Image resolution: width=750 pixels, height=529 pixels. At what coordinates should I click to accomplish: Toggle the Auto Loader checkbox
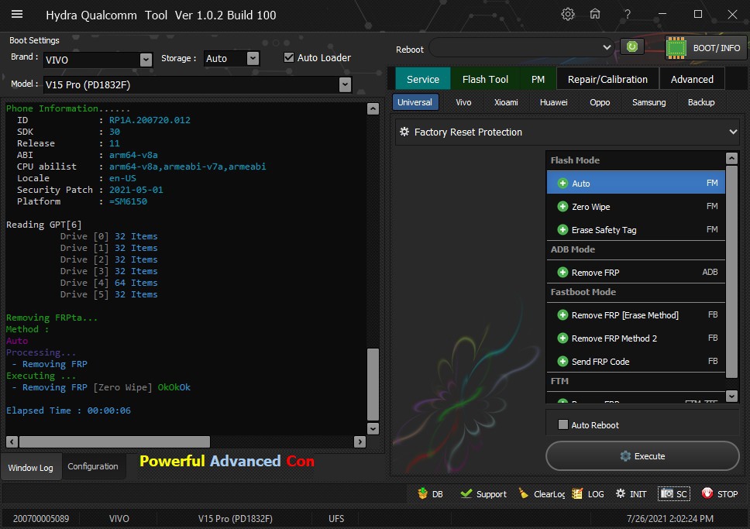289,57
